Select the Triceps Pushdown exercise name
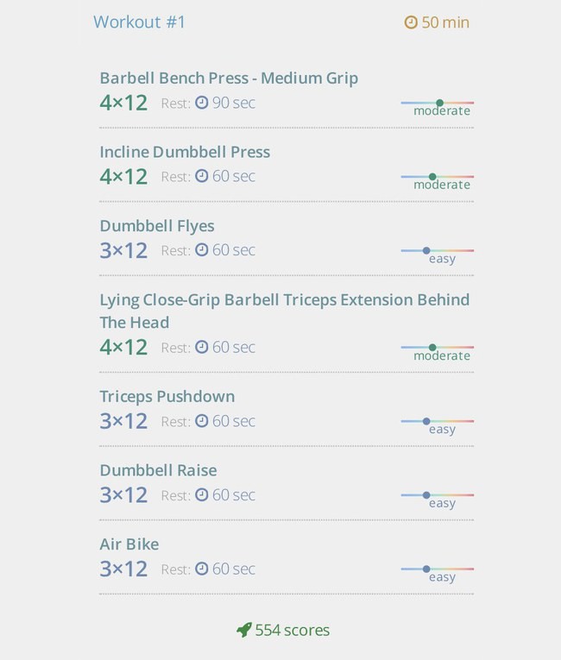561x660 pixels. coord(167,397)
